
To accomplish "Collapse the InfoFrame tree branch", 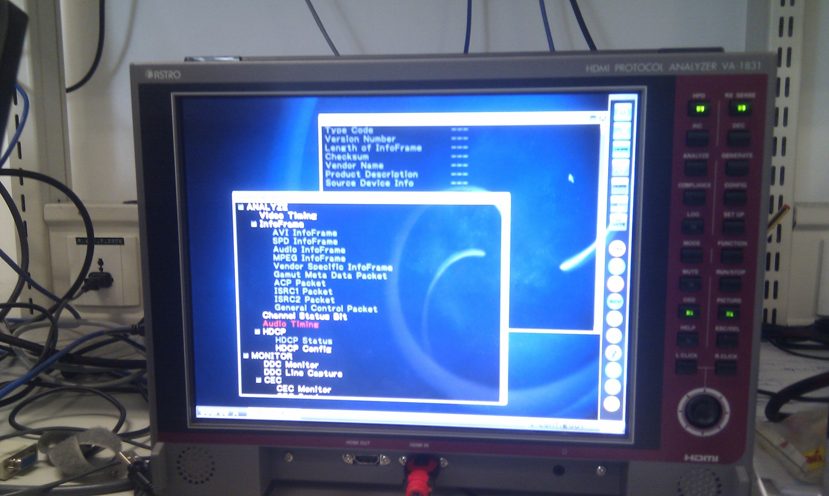I will pyautogui.click(x=254, y=224).
